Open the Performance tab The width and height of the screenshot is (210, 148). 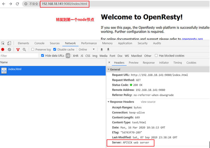pos(89,43)
